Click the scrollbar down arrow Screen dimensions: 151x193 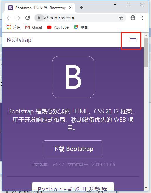(146, 188)
